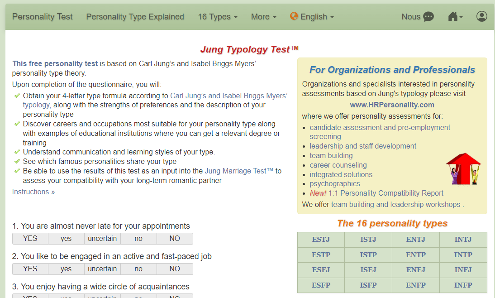Select the ENTP personality type cell
This screenshot has height=298, width=495.
pyautogui.click(x=416, y=255)
